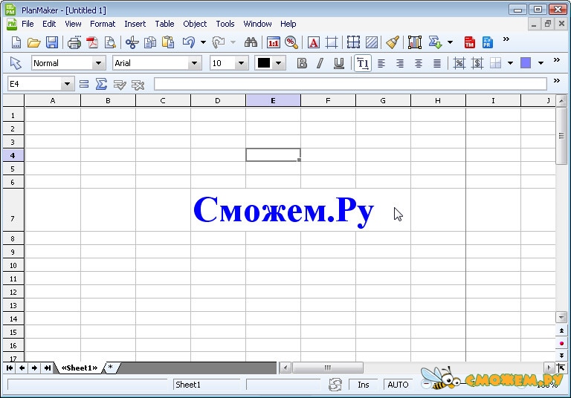Select the Sheet1 worksheet tab
The height and width of the screenshot is (398, 571).
(80, 368)
